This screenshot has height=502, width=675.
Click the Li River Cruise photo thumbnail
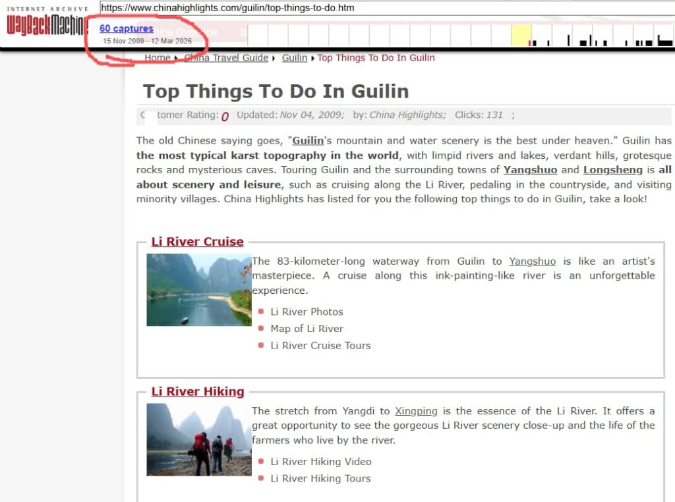click(x=199, y=289)
